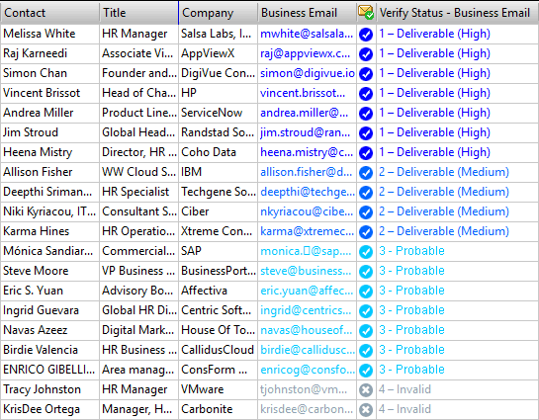Click the probable check icon in Birdie Valencia's row
Viewport: 539px width, 420px height.
point(366,351)
